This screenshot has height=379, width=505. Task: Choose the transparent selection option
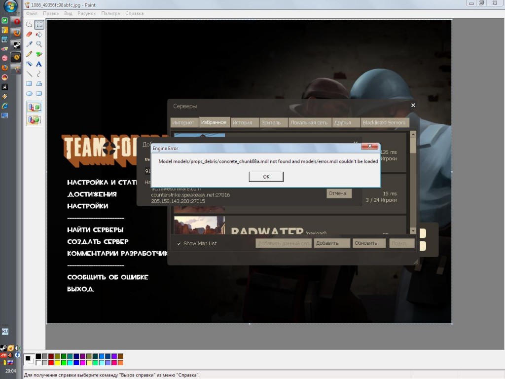coord(34,120)
